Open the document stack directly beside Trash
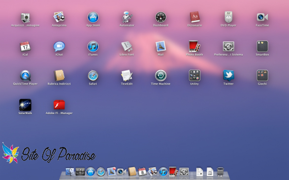The width and height of the screenshot is (289, 180). (x=210, y=172)
